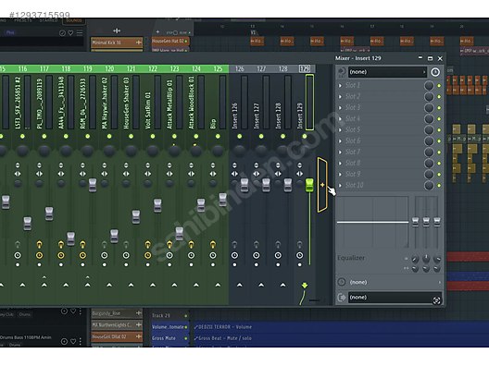Switch to the STARRED browser tab

48,20
